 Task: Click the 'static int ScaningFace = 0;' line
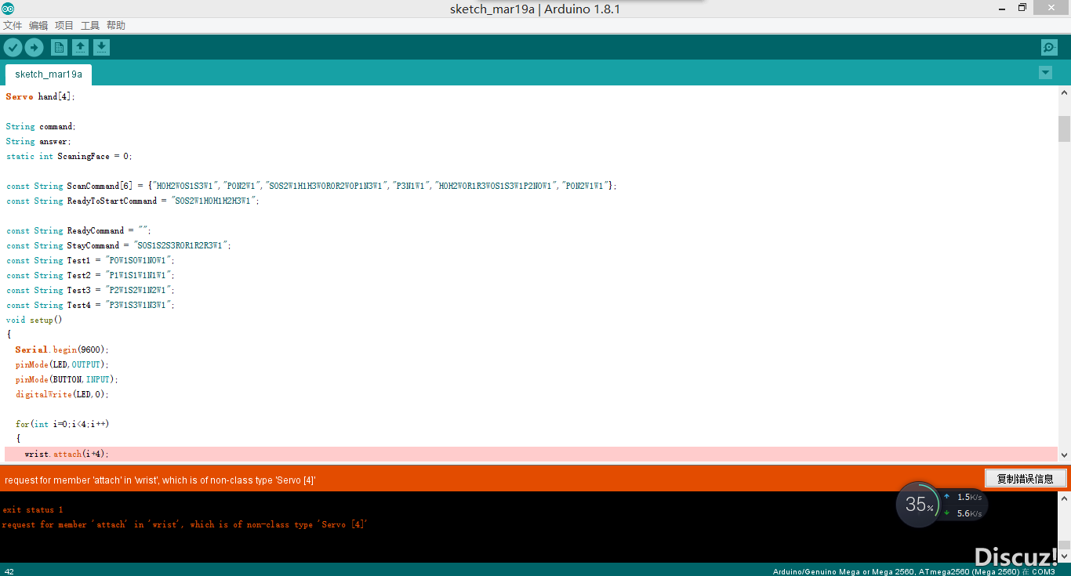pyautogui.click(x=69, y=156)
